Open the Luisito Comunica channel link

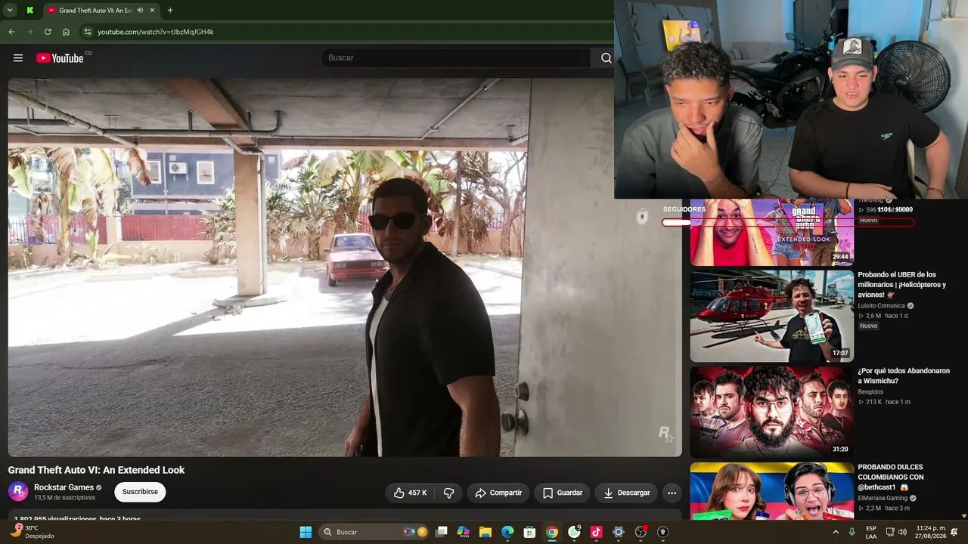tap(881, 306)
